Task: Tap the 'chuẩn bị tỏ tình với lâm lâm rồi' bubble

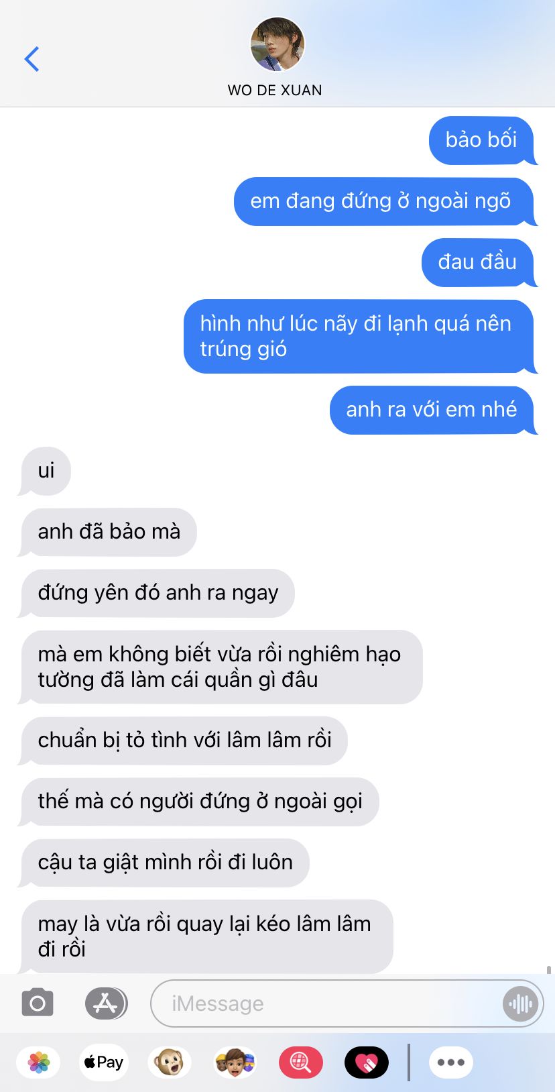Action: pos(184,741)
